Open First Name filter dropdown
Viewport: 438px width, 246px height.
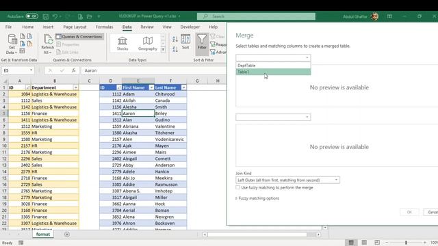point(151,87)
